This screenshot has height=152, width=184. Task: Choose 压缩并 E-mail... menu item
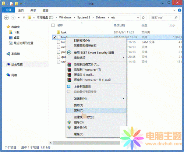(x=96, y=75)
